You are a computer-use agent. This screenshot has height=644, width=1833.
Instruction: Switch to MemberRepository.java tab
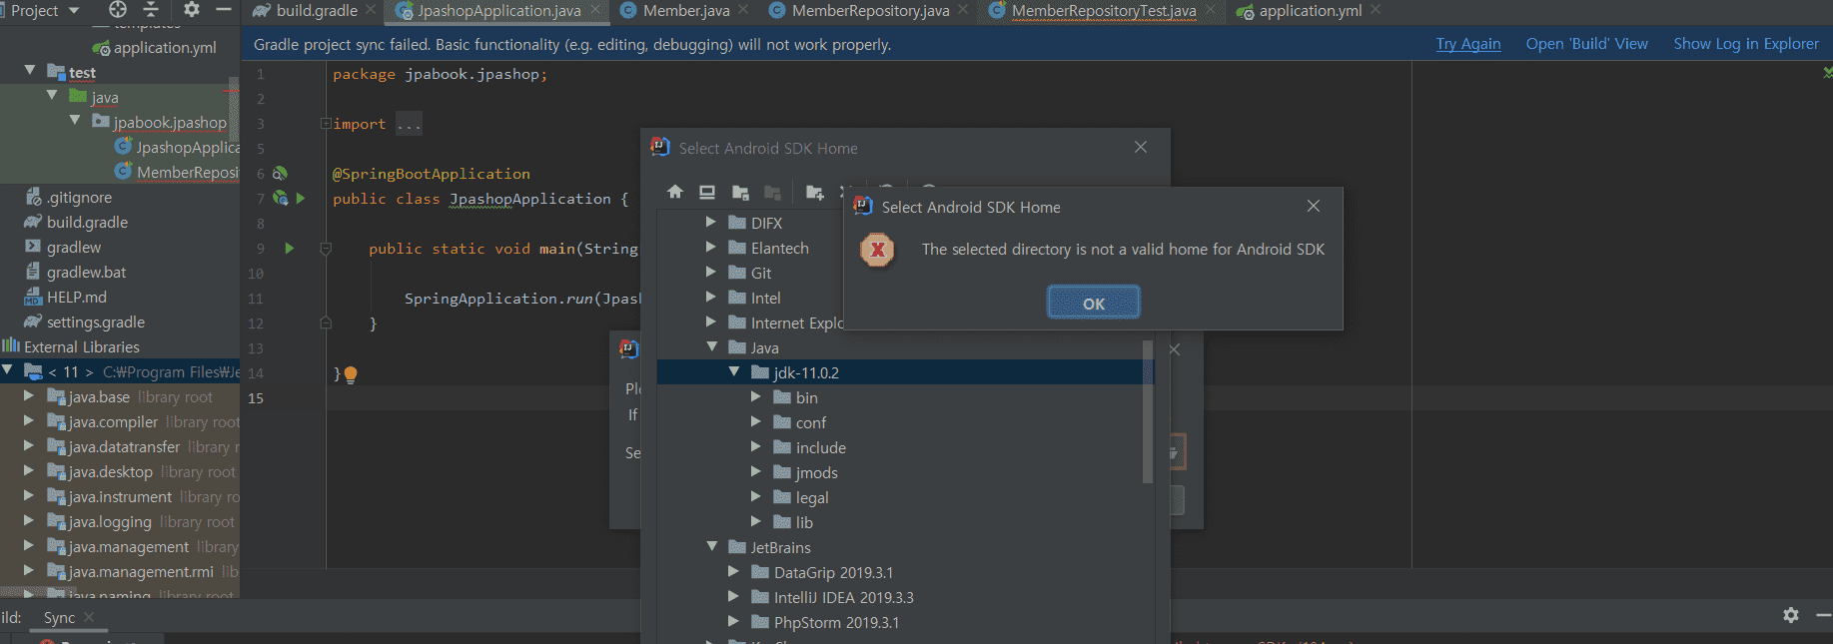point(870,11)
